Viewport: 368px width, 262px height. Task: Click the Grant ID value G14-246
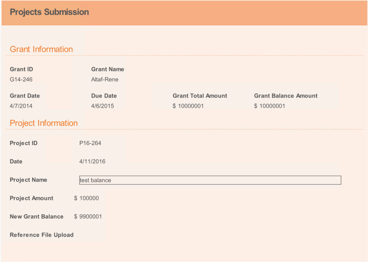click(x=21, y=80)
